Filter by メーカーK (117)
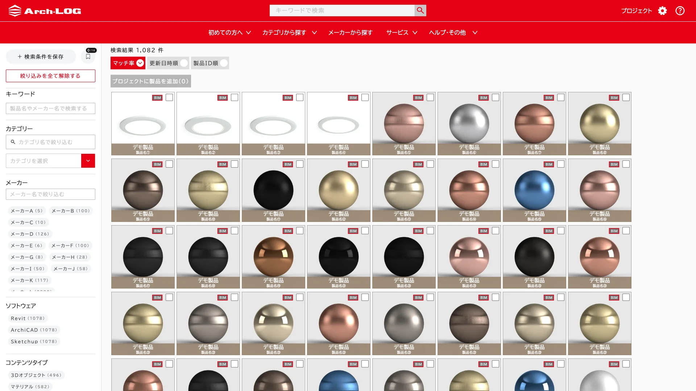This screenshot has height=391, width=696. [x=30, y=280]
